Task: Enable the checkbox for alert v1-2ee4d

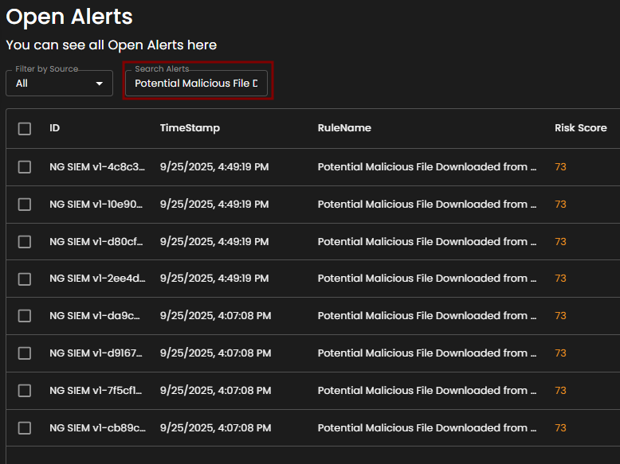Action: pyautogui.click(x=25, y=279)
